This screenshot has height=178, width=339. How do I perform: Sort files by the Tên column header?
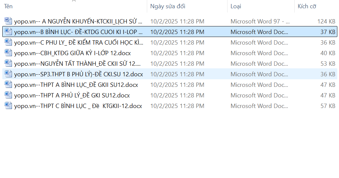(x=8, y=6)
